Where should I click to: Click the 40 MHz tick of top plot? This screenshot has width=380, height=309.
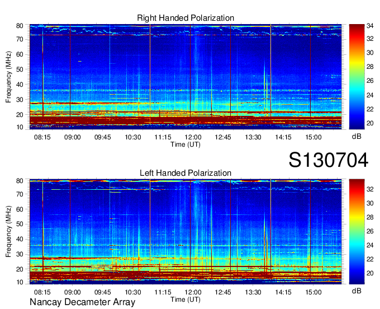click(20, 85)
